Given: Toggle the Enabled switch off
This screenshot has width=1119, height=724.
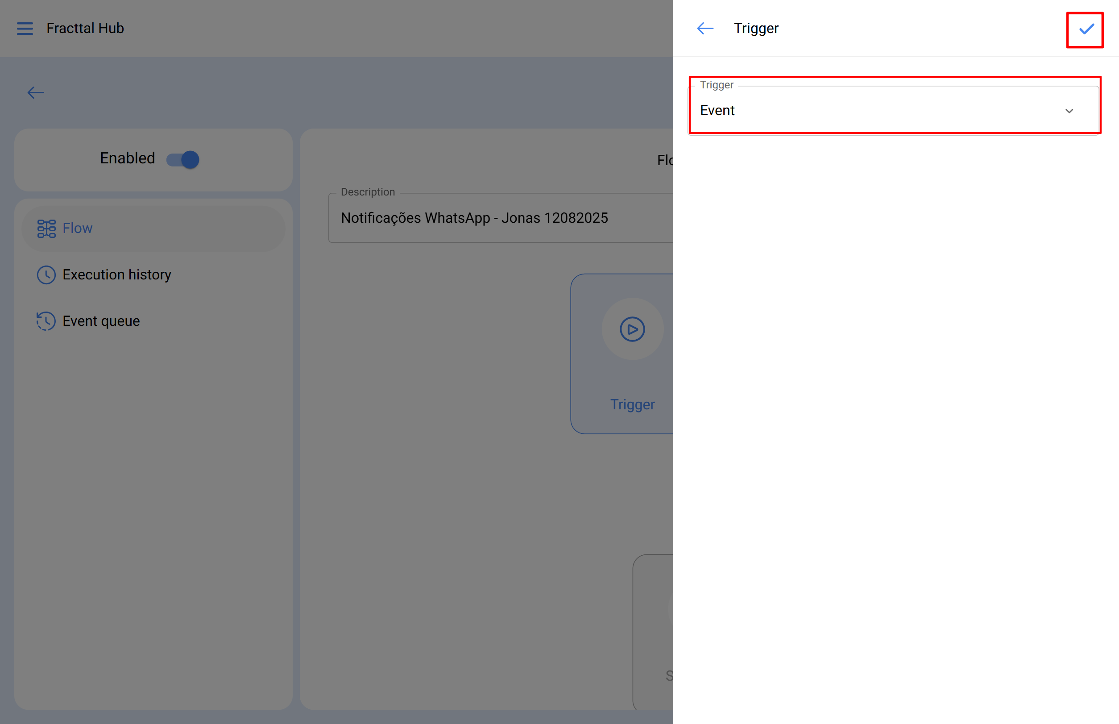Looking at the screenshot, I should pyautogui.click(x=183, y=159).
